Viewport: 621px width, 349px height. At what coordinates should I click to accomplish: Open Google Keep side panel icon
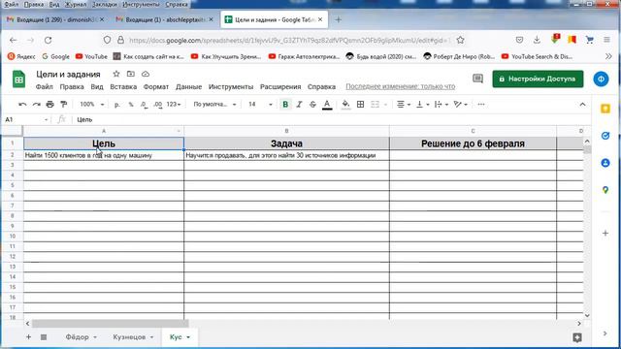(x=605, y=109)
